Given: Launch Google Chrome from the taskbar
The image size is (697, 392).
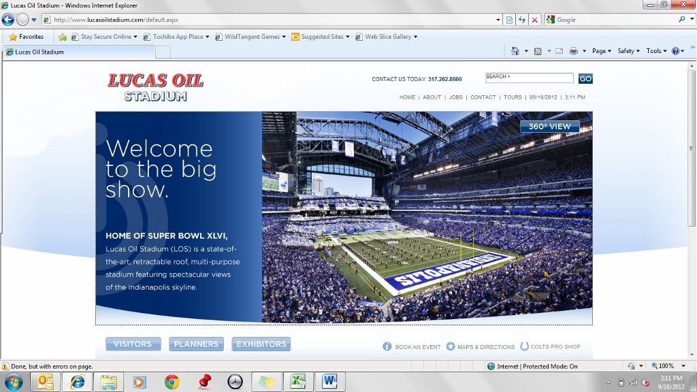Looking at the screenshot, I should (x=172, y=382).
